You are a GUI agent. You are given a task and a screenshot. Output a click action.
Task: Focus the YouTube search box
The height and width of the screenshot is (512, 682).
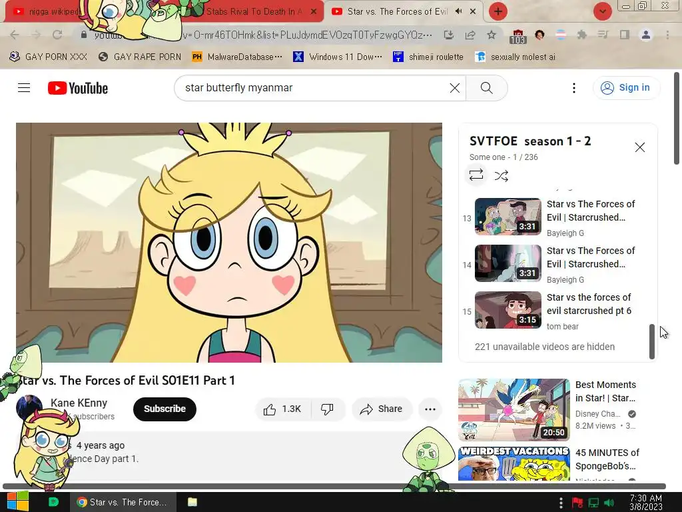pyautogui.click(x=320, y=88)
